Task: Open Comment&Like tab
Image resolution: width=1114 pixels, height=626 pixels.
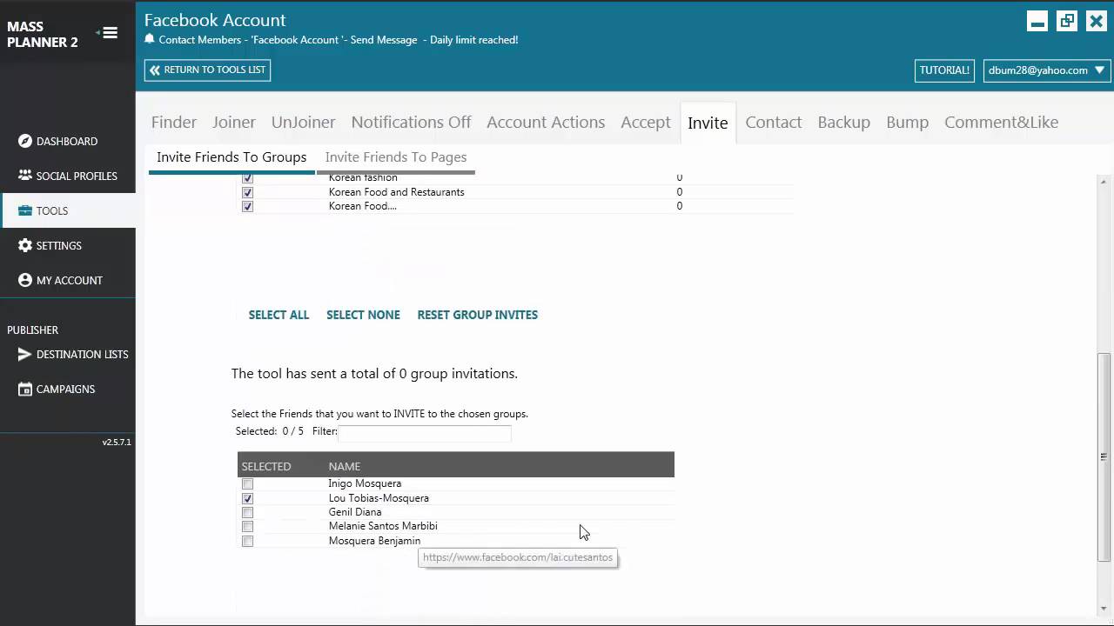Action: point(1002,122)
